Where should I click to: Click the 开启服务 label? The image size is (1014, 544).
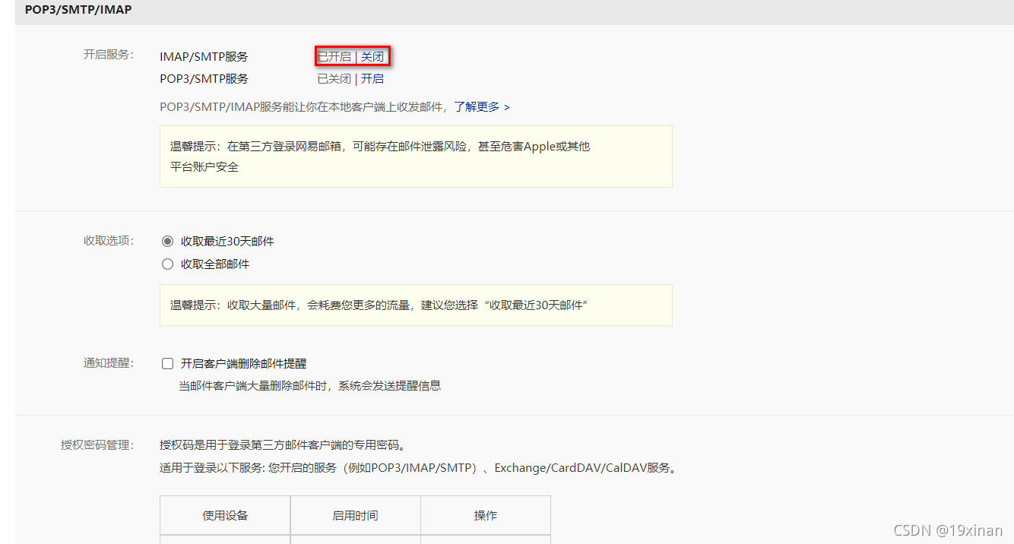109,55
